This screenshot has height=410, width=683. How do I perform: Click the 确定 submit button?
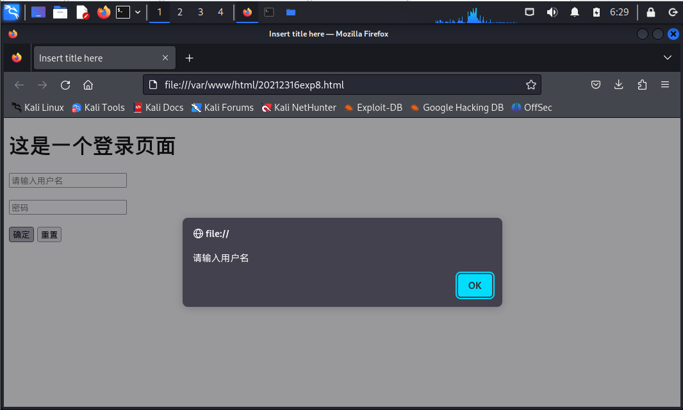click(x=21, y=235)
